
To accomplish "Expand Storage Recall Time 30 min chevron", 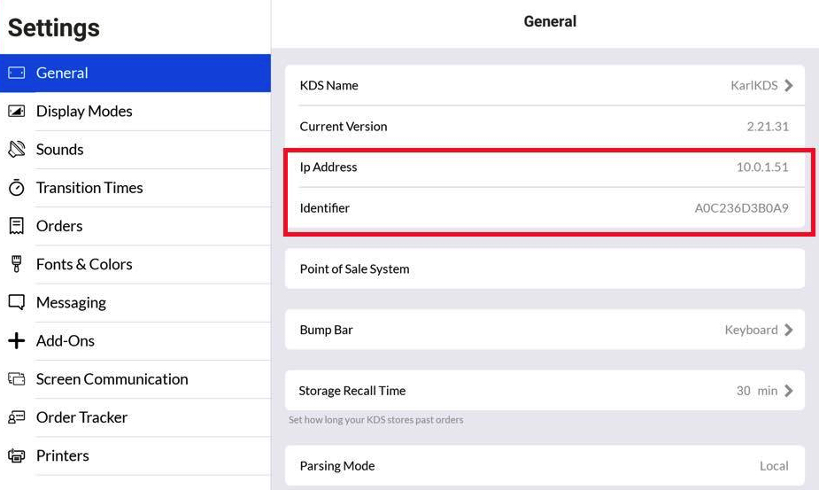I will coord(789,391).
